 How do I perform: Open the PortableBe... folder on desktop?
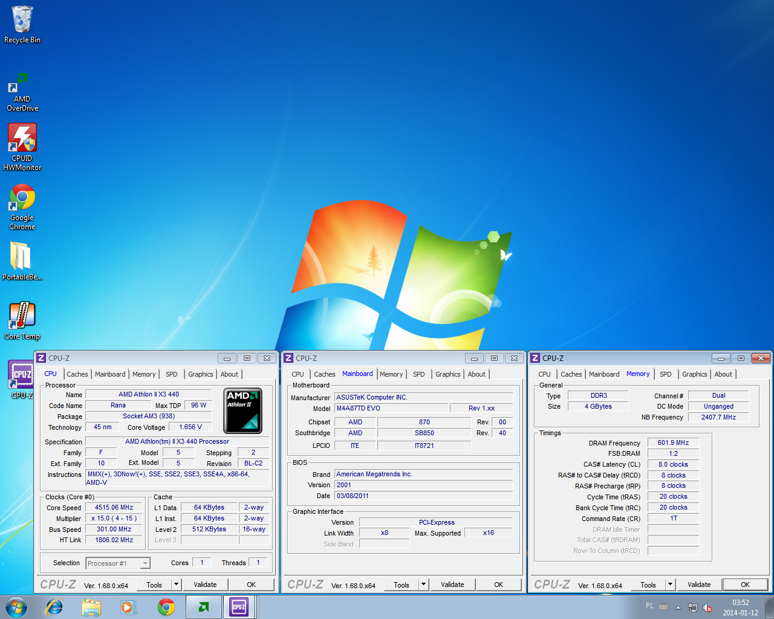click(x=22, y=261)
